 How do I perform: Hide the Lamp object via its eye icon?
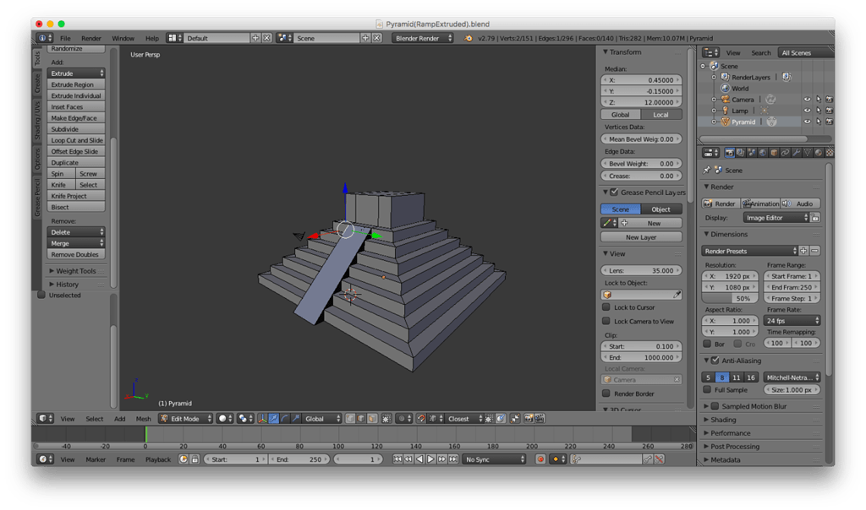[x=807, y=111]
